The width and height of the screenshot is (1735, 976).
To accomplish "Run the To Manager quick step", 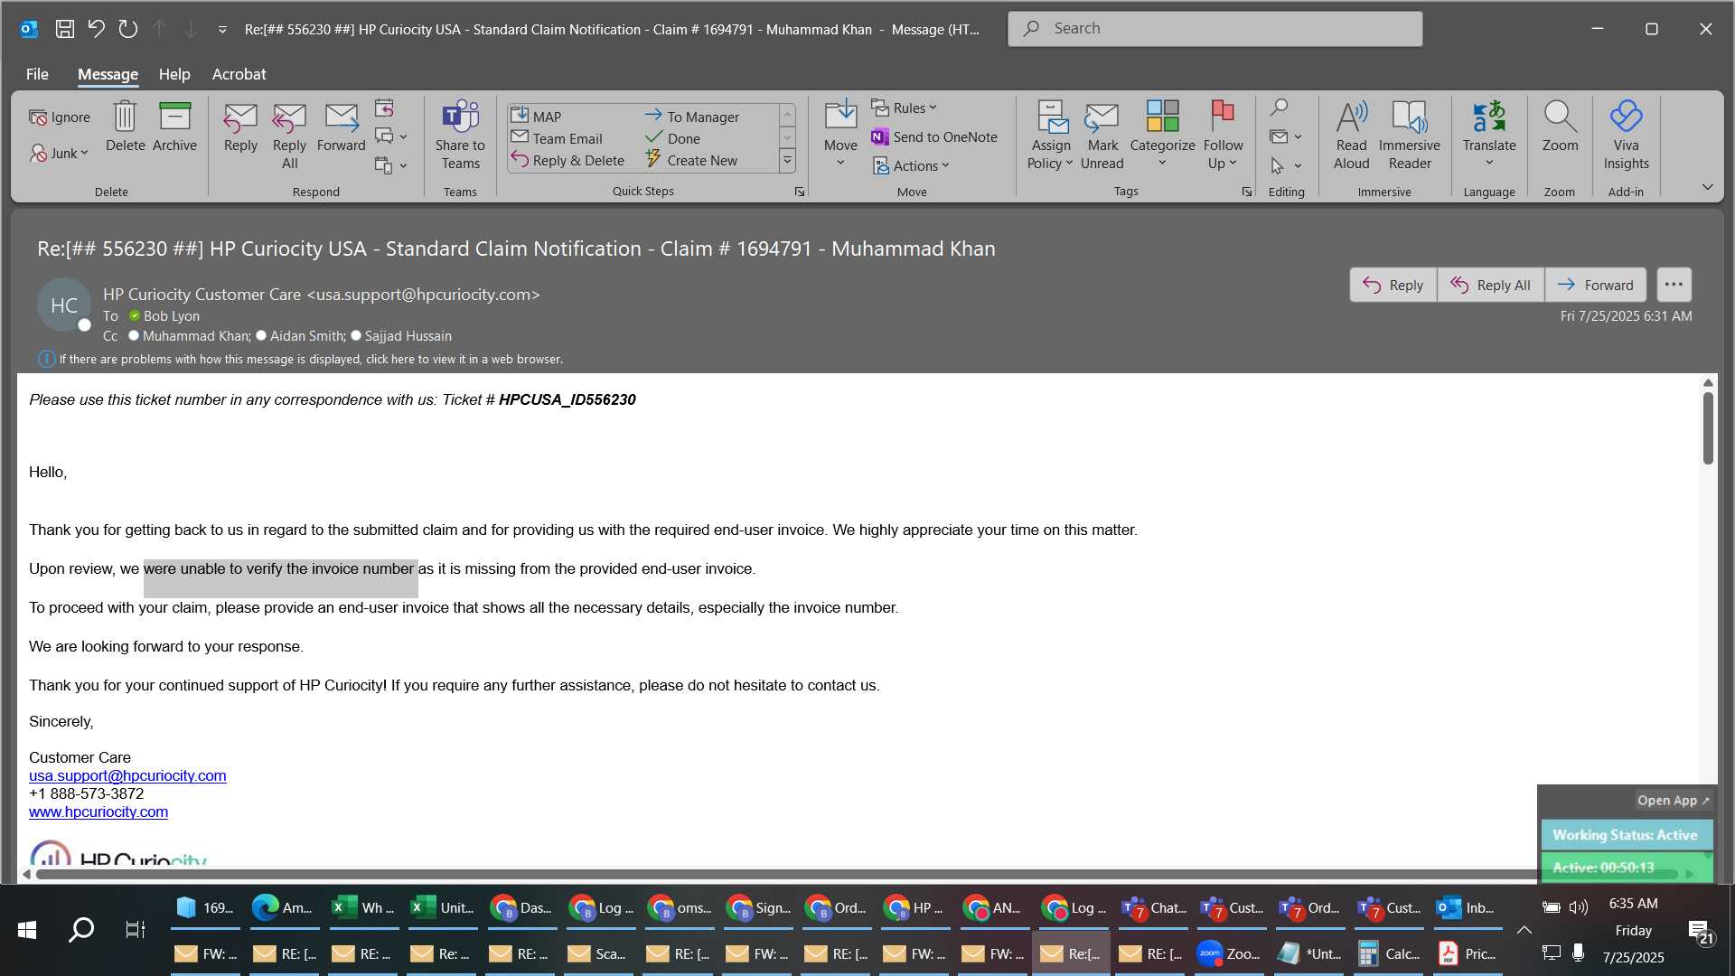I will coord(691,117).
